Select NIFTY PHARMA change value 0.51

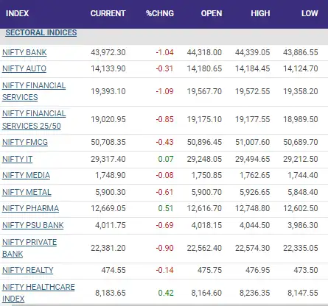(166, 208)
